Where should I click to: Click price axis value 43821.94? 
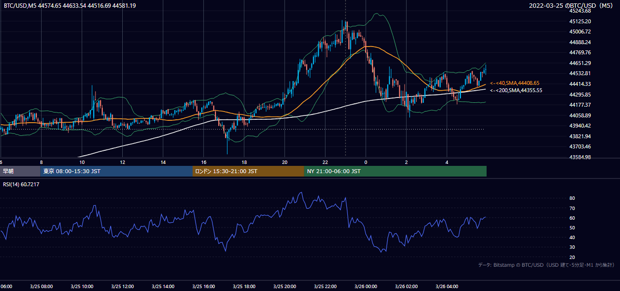pos(580,136)
